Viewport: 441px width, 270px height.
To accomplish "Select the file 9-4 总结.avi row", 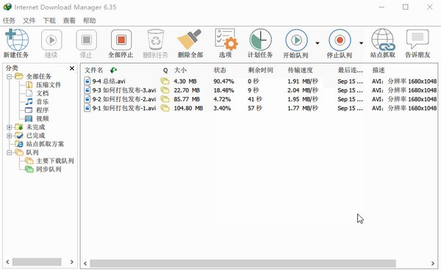I will 260,81.
